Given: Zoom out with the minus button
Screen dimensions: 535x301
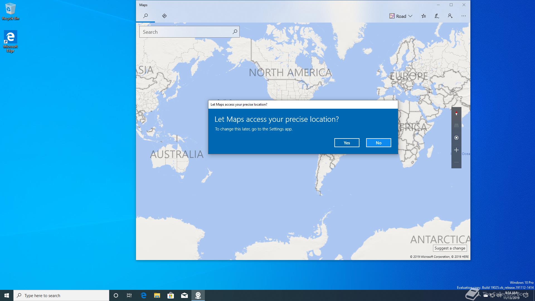Looking at the screenshot, I should click(456, 162).
